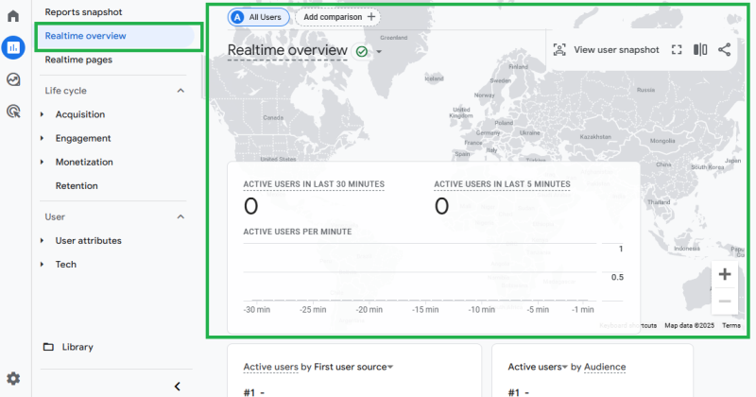Screen dimensions: 756x397
Task: Expand the Engagement tree arrow
Action: (43, 138)
